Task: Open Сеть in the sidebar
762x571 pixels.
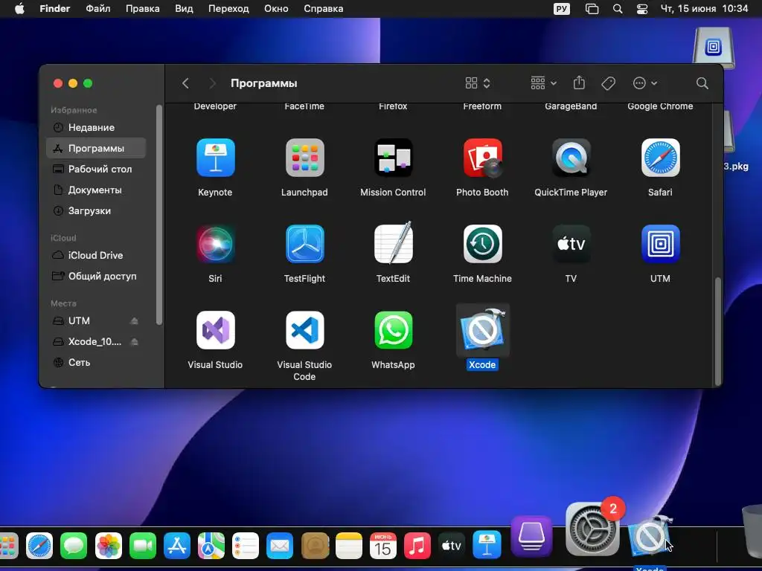Action: [96, 363]
